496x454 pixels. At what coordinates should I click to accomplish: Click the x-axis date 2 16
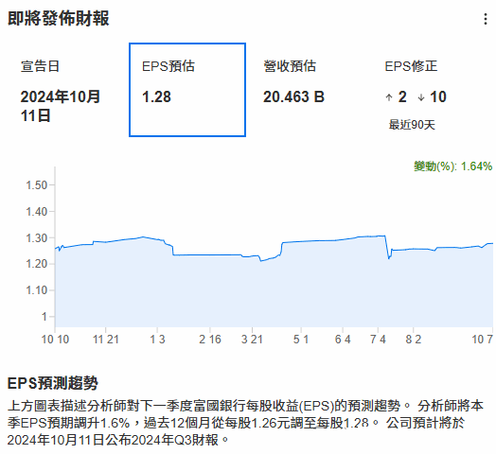coord(210,340)
